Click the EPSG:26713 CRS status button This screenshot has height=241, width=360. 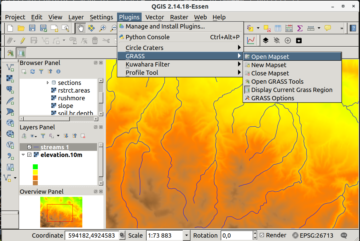click(x=313, y=235)
